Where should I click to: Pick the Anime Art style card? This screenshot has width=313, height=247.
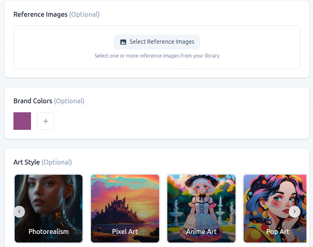click(x=202, y=209)
